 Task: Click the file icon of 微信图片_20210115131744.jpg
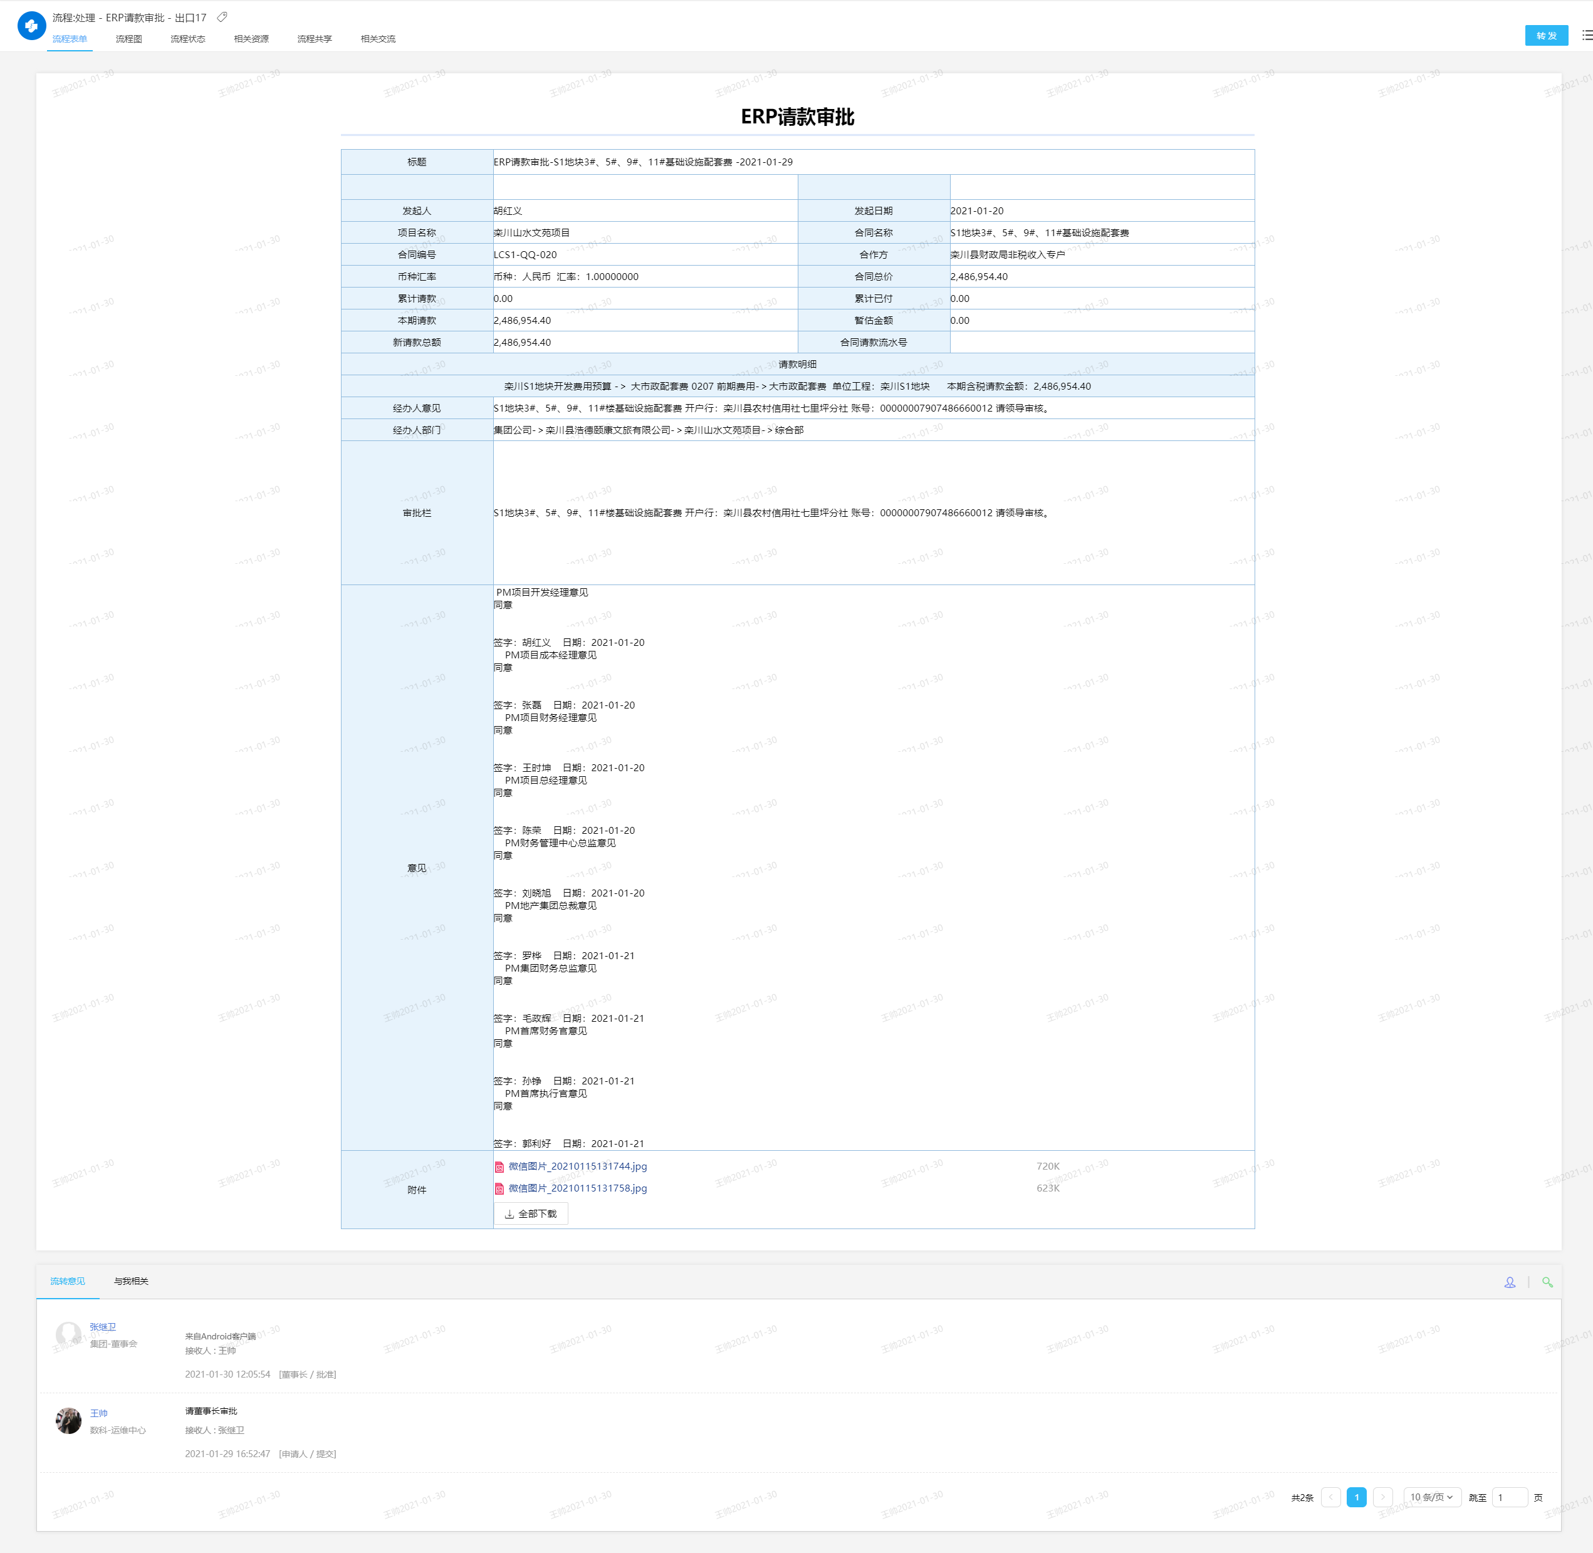tap(499, 1167)
